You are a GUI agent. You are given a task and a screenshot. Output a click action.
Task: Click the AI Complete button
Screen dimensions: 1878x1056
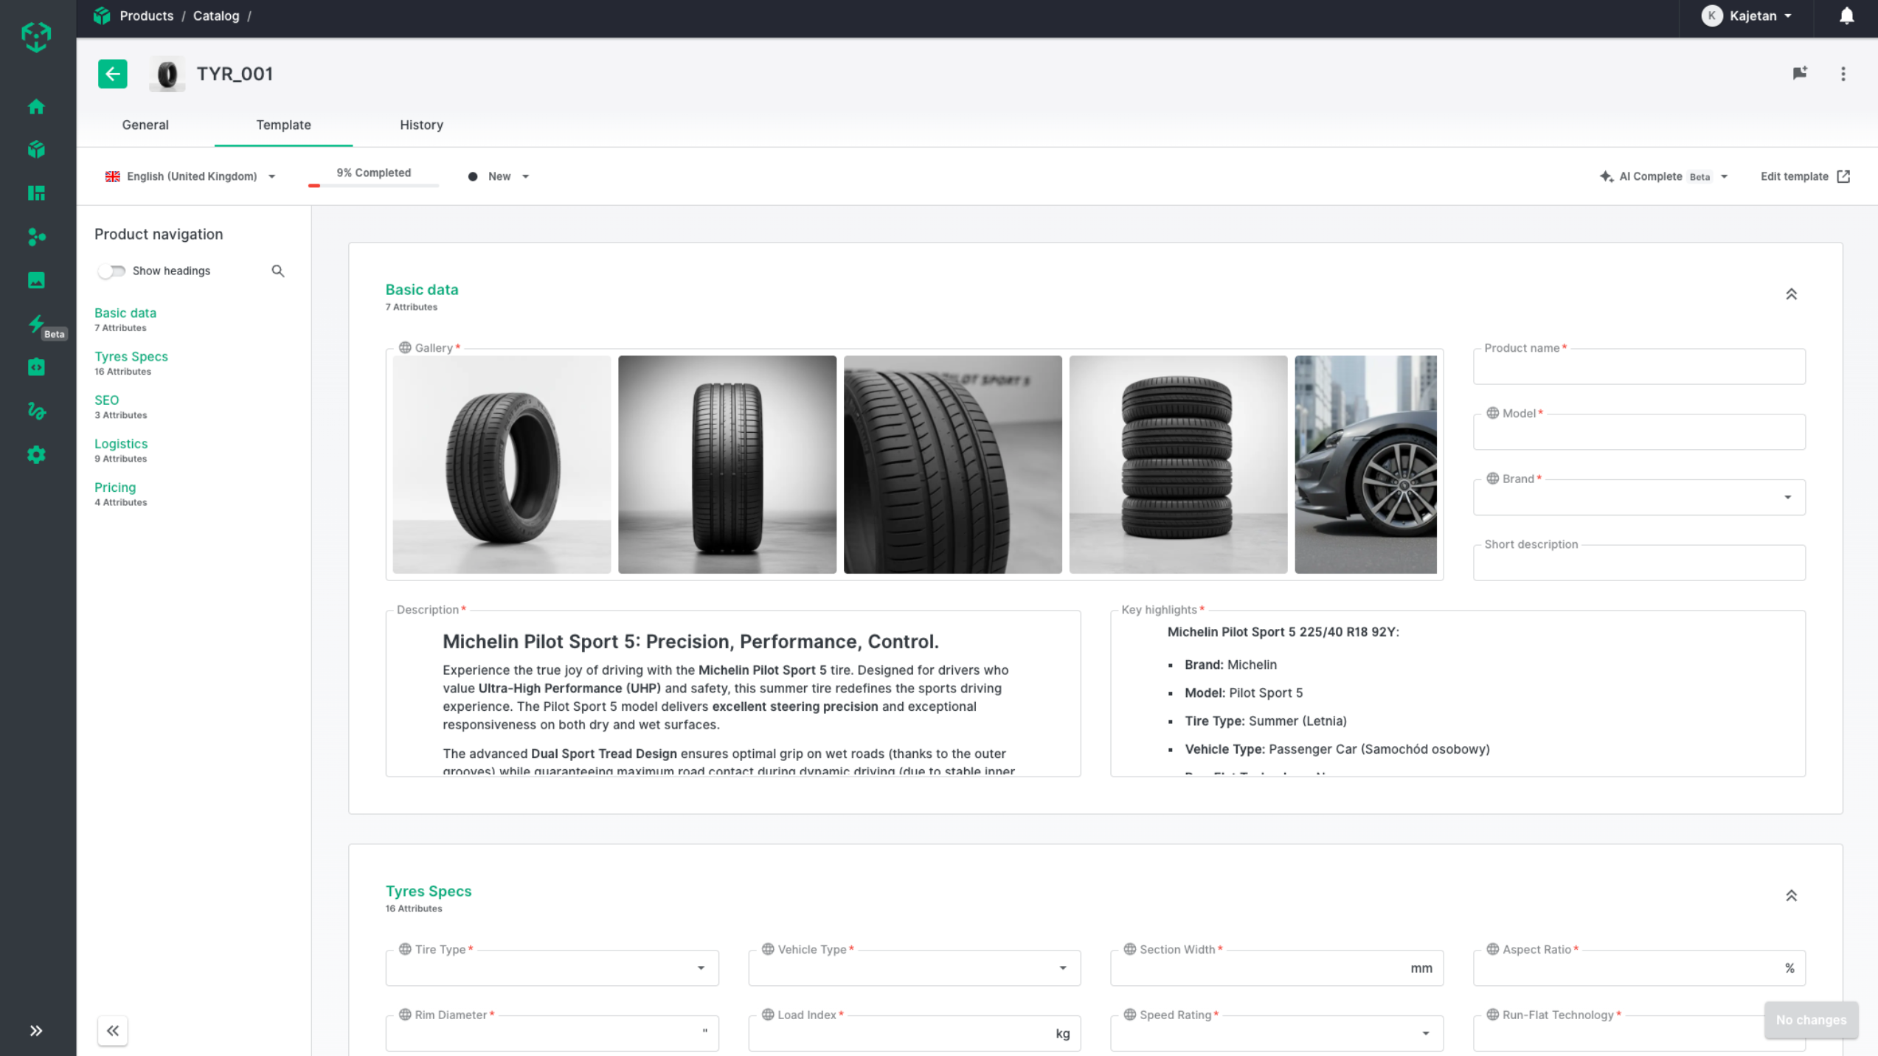(1651, 176)
